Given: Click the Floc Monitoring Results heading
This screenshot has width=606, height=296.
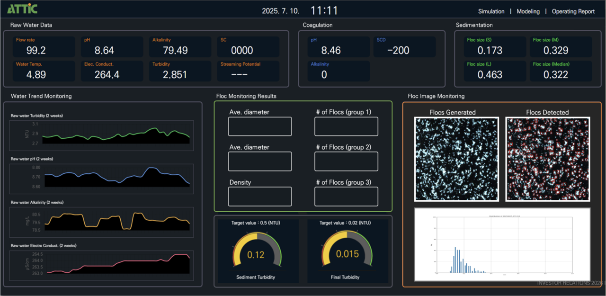Looking at the screenshot, I should (246, 96).
